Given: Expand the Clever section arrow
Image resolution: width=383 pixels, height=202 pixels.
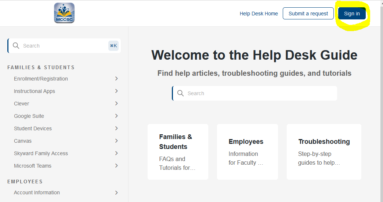Looking at the screenshot, I should (116, 104).
